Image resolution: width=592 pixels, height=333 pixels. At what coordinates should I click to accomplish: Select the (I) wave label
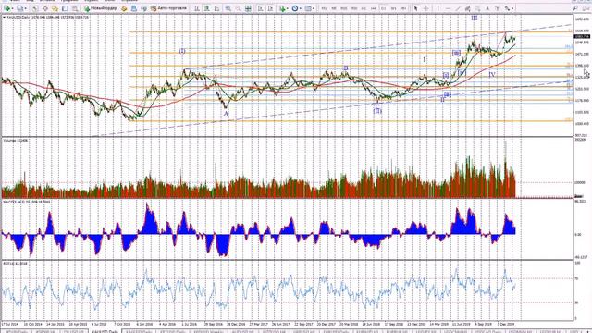pos(182,51)
